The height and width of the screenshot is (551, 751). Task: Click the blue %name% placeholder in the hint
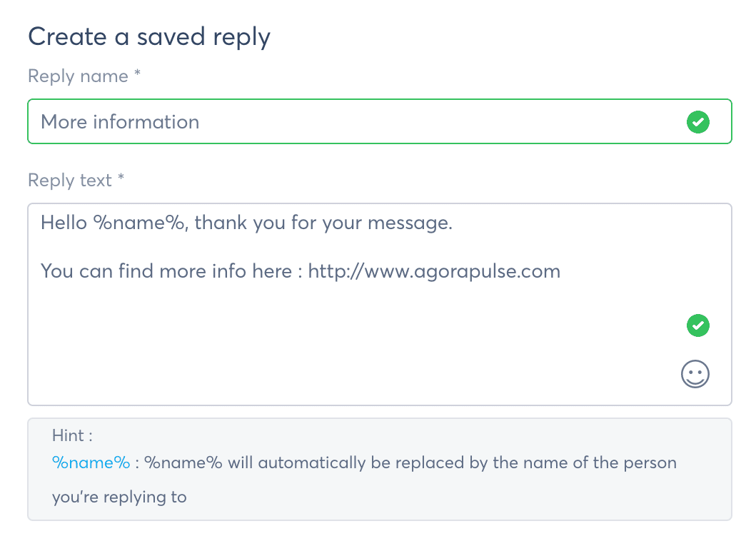click(x=91, y=462)
